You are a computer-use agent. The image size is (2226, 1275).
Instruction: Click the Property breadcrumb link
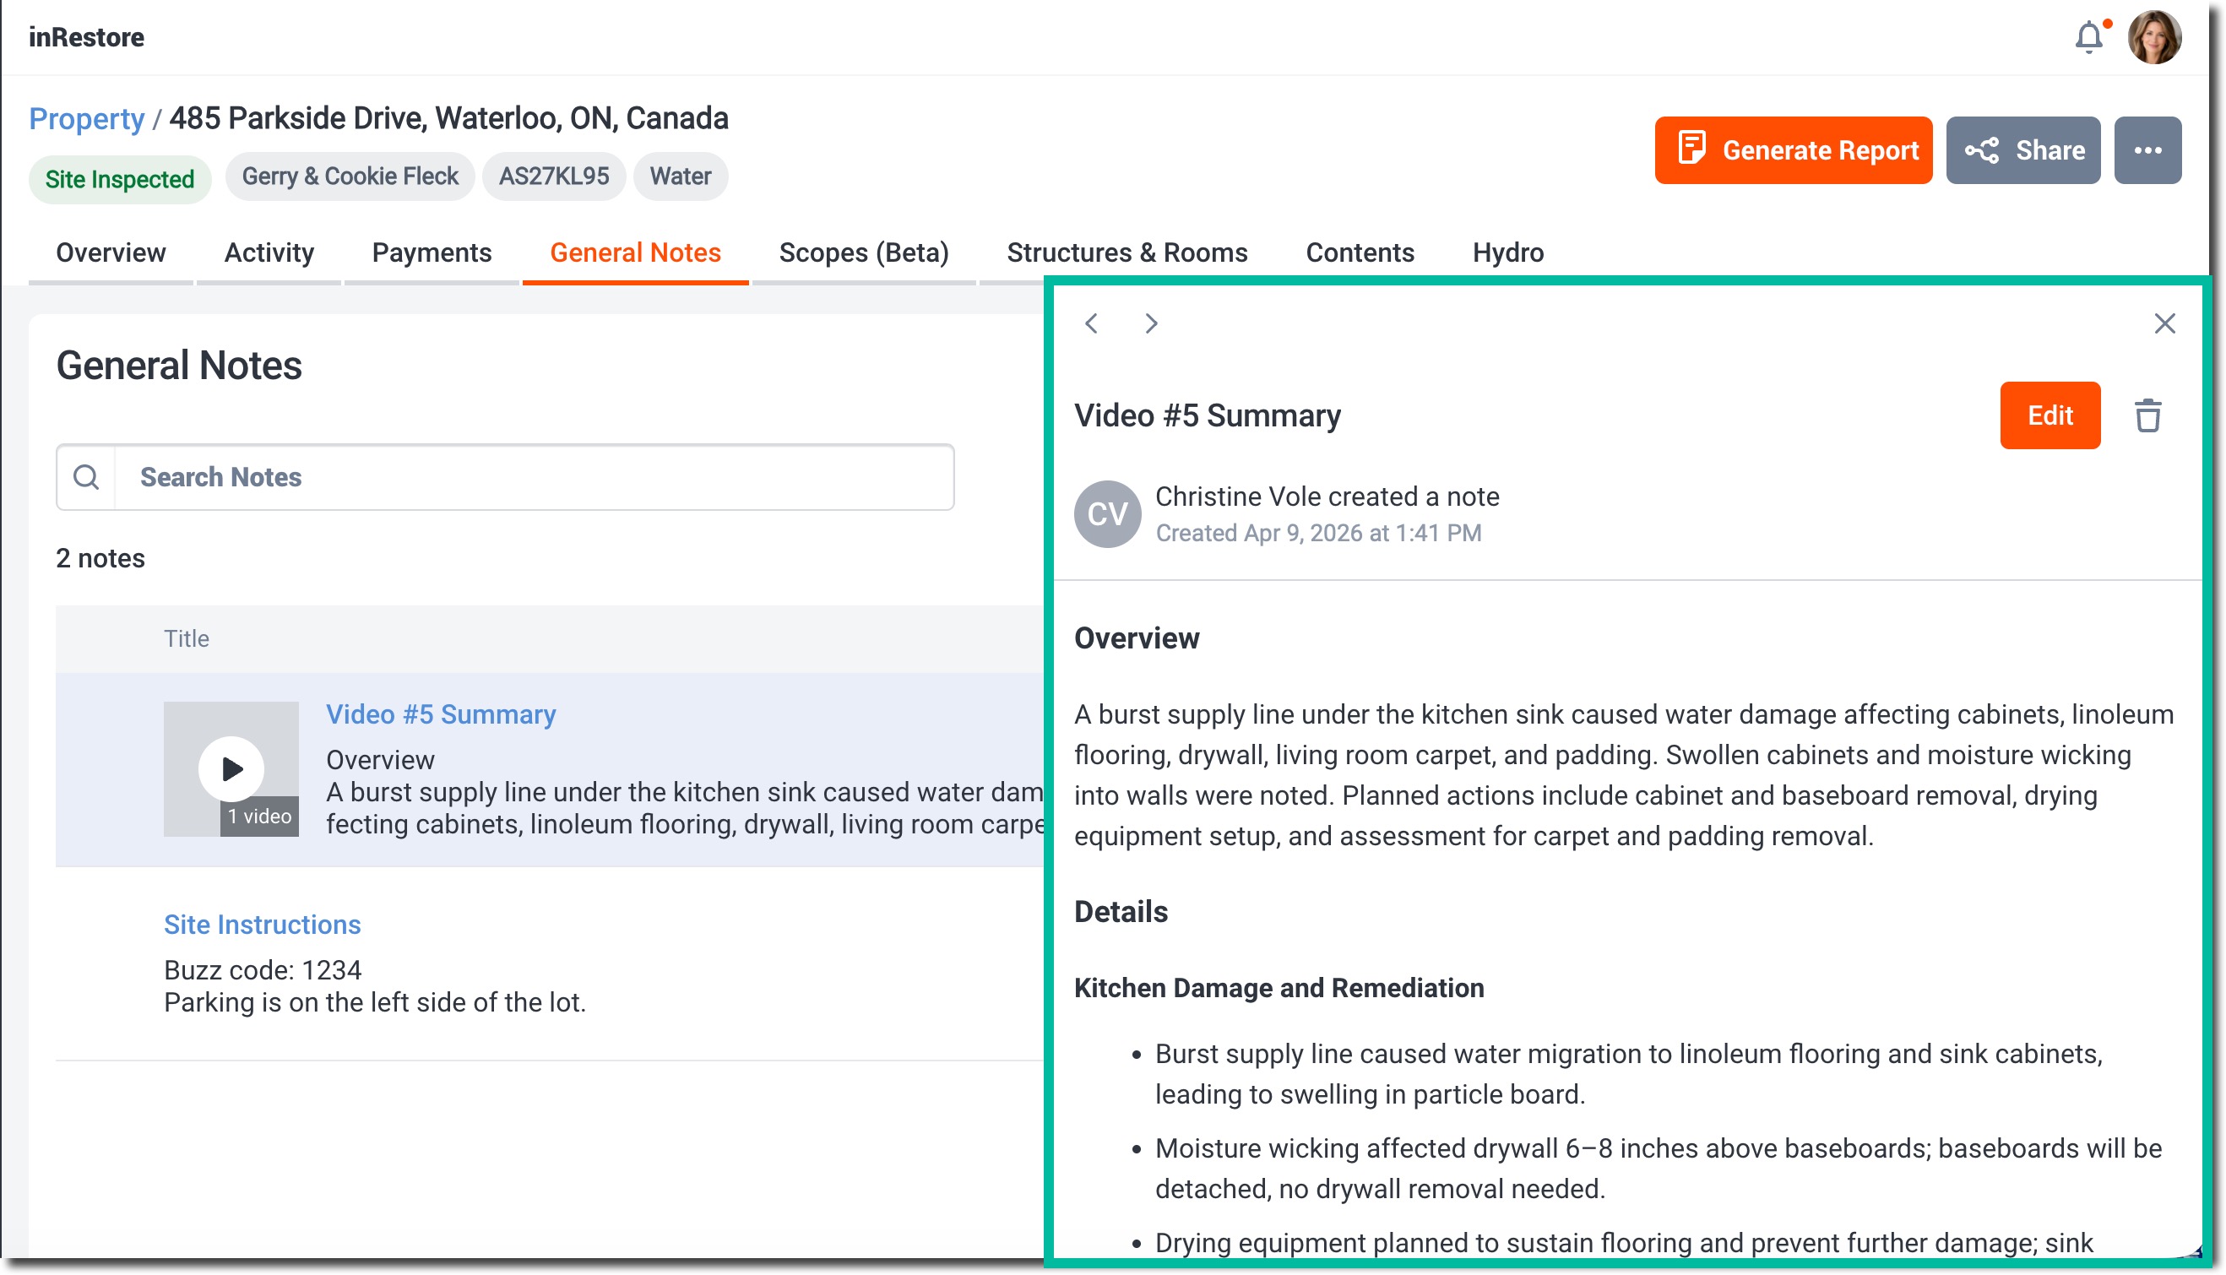click(86, 119)
